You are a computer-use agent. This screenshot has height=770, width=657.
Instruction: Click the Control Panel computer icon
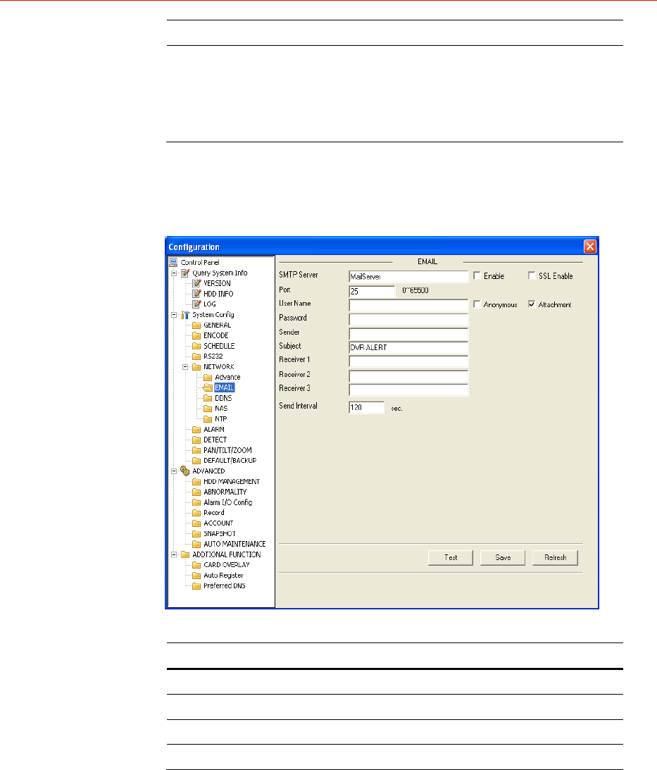click(x=173, y=262)
